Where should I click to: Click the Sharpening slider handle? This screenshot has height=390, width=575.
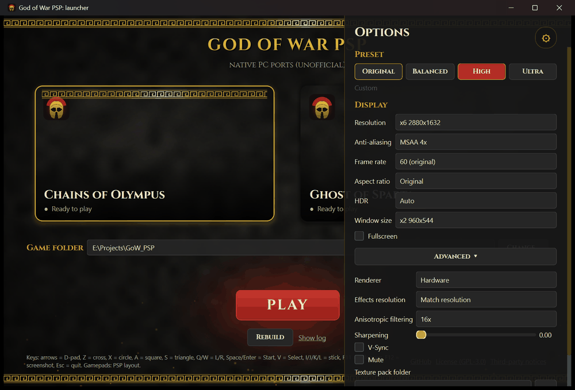[421, 335]
